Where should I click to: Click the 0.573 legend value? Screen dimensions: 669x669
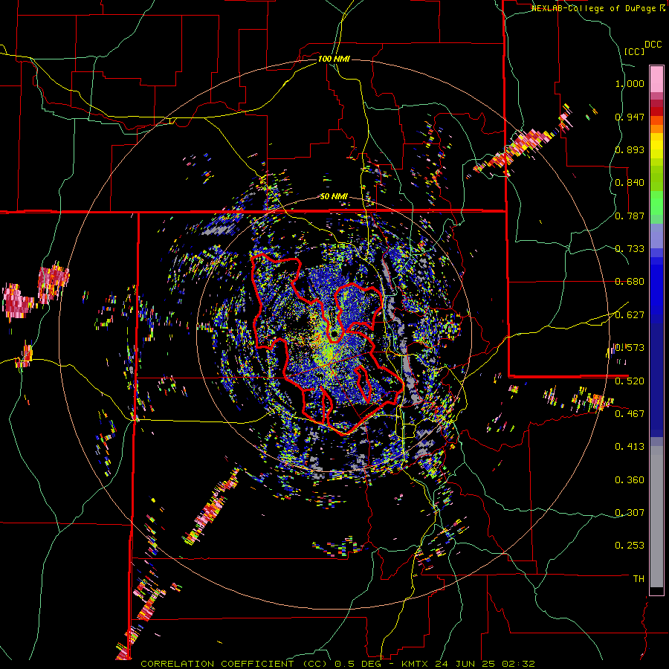(x=630, y=348)
